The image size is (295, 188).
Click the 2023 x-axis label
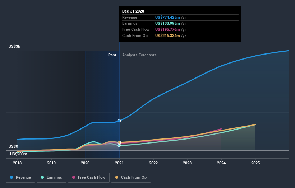[187, 163]
